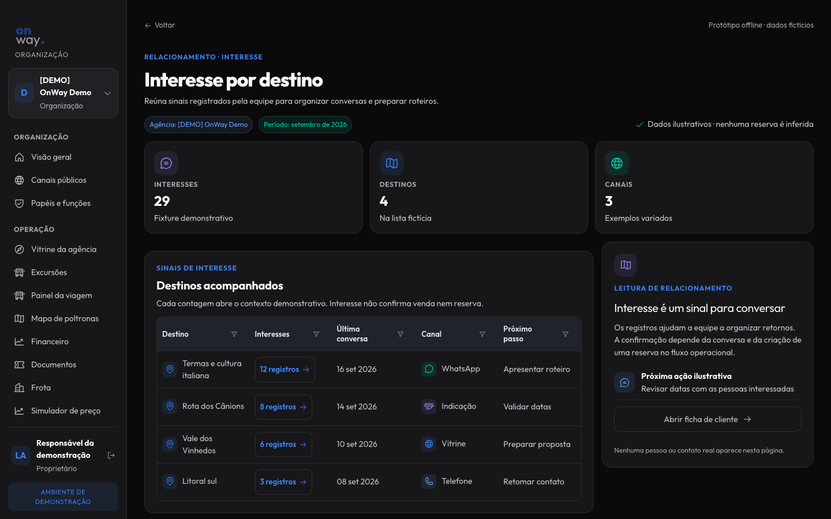Viewport: 831px width, 519px height.
Task: Click the pin icon for Termas e cultura italiana
Action: pyautogui.click(x=170, y=369)
